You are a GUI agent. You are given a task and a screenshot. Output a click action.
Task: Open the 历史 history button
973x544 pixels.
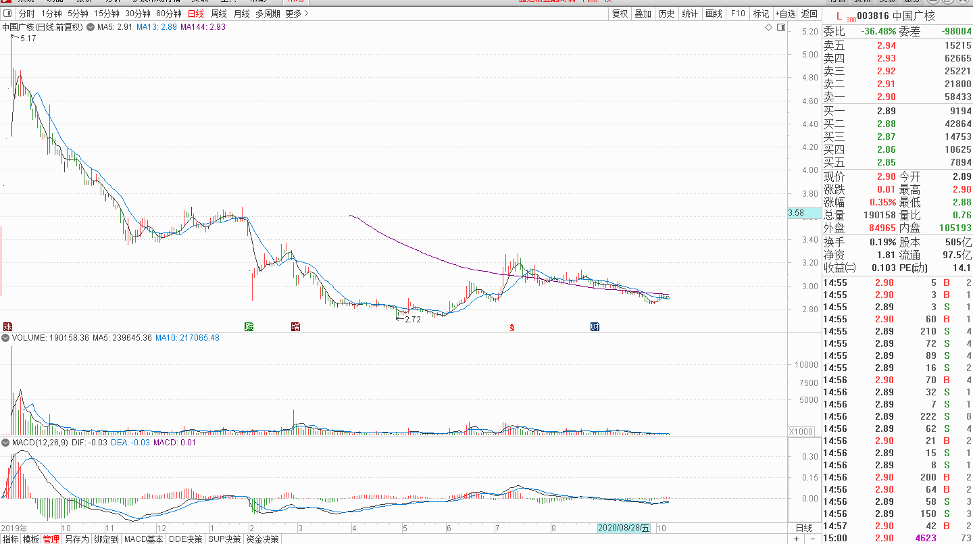[x=666, y=14]
